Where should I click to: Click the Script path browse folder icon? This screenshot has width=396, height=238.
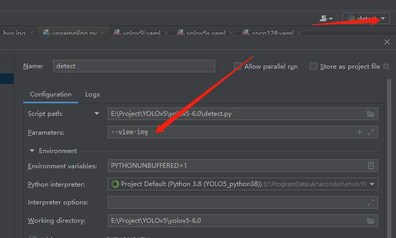(370, 114)
